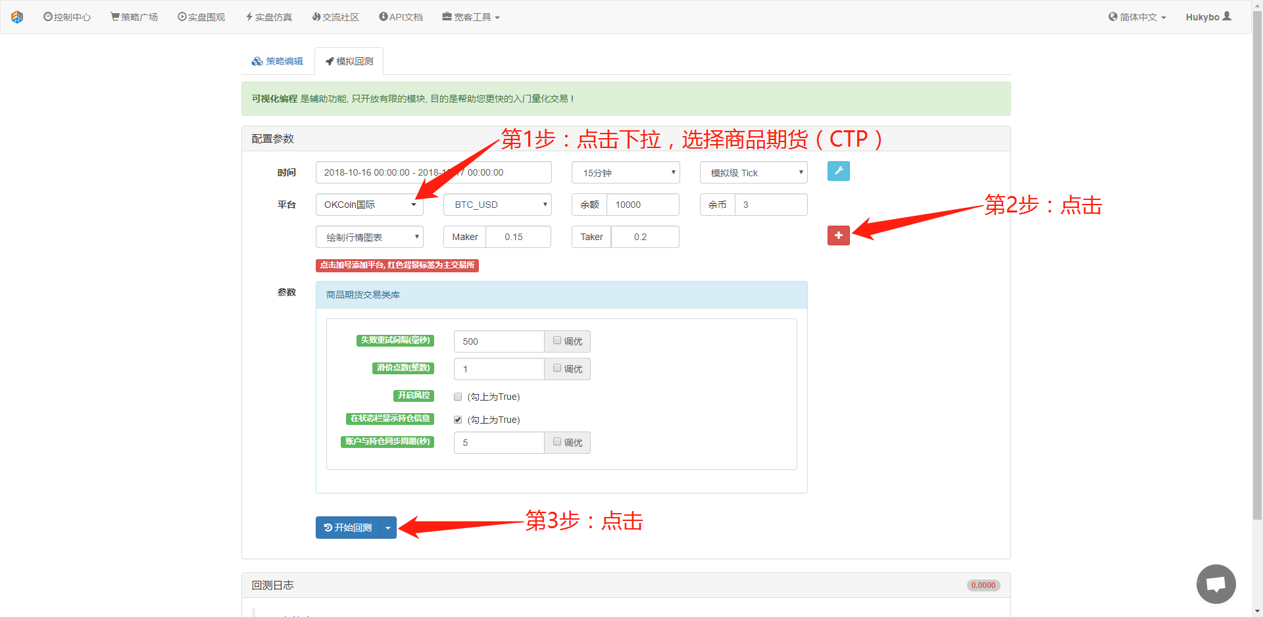Screen dimensions: 1263x617
Task: Click the page vertical scrollbar
Action: point(1257,263)
